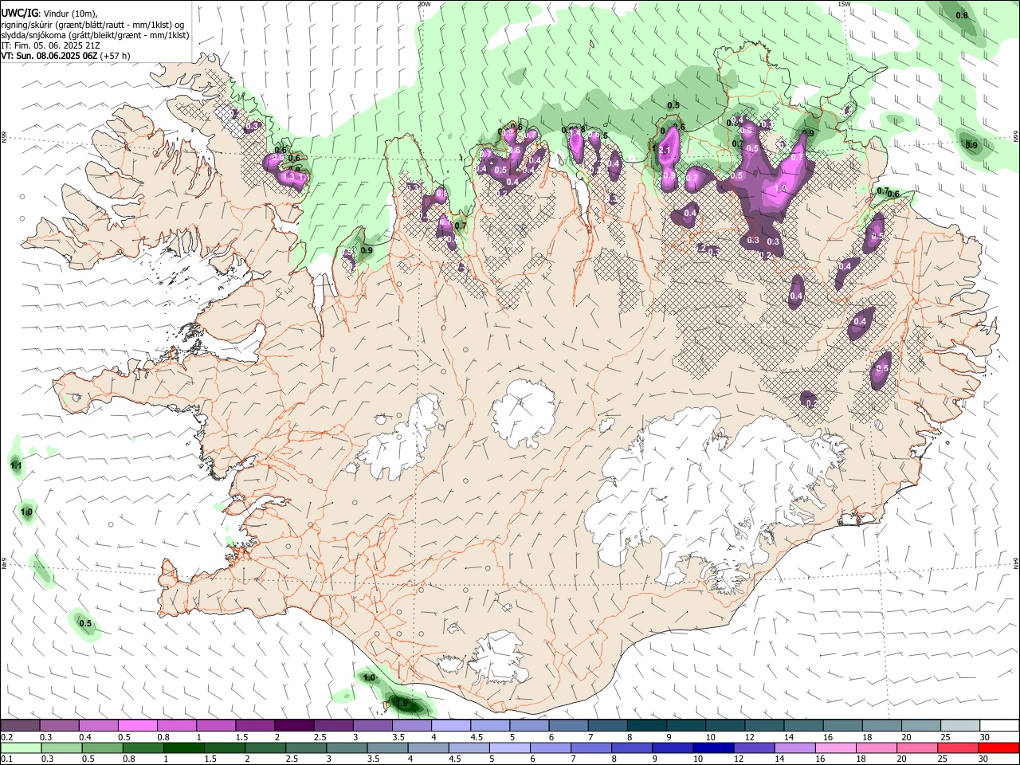
Task: Click the red 30 swatch in the lower legend row
Action: coord(998,747)
